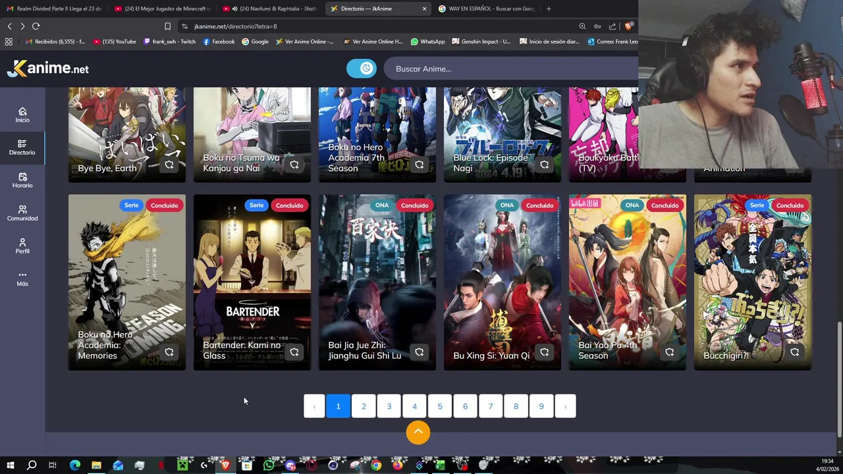Screen dimensions: 843x474
Task: Open zoom magnifier icon in address bar
Action: click(582, 26)
